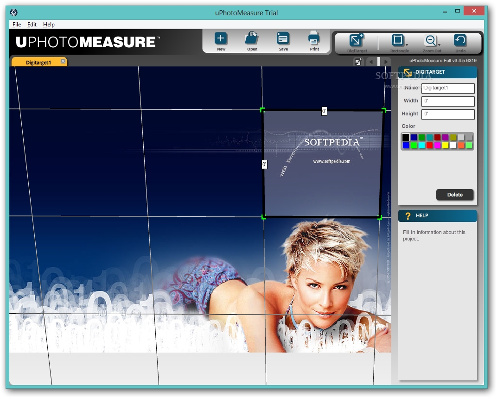Select the DigiTarget tool in the toolbar
Screen dimensions: 497x398
tap(357, 40)
